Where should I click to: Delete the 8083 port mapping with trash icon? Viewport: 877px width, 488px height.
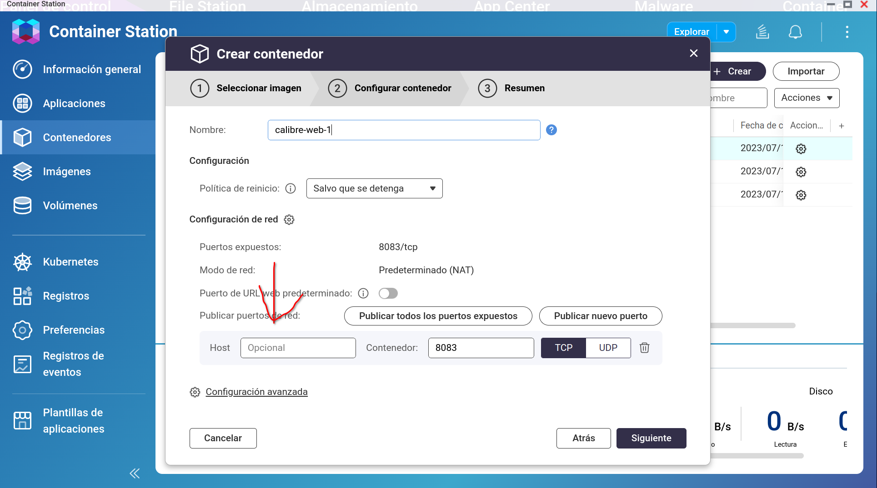pos(644,348)
